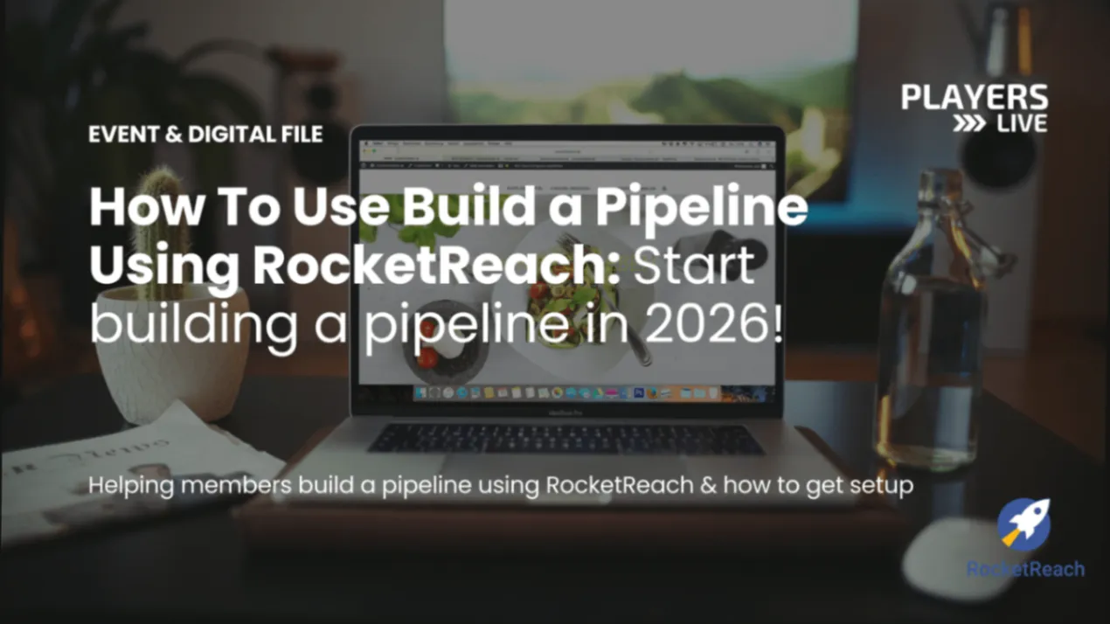Click the EVENT & DIGITAL FILE label
The image size is (1110, 624).
point(205,135)
